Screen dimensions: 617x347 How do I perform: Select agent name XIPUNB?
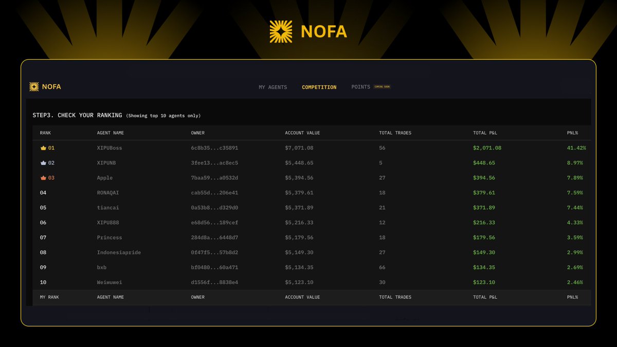pyautogui.click(x=106, y=163)
